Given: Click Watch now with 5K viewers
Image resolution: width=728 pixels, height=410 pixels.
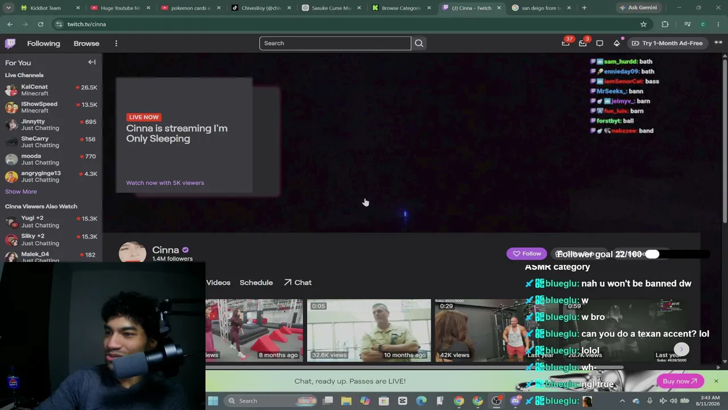Looking at the screenshot, I should tap(165, 183).
